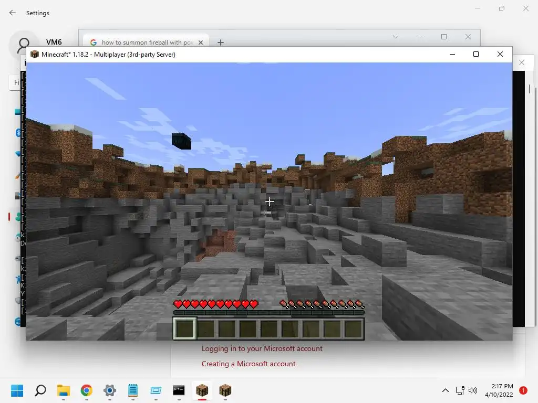
Task: Select Chrome tab about summoning fireball
Action: pos(146,42)
